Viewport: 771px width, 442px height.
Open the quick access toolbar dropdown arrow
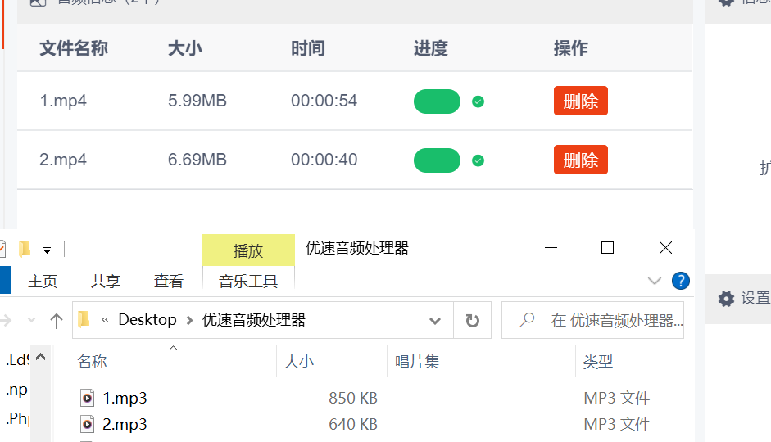pyautogui.click(x=48, y=251)
